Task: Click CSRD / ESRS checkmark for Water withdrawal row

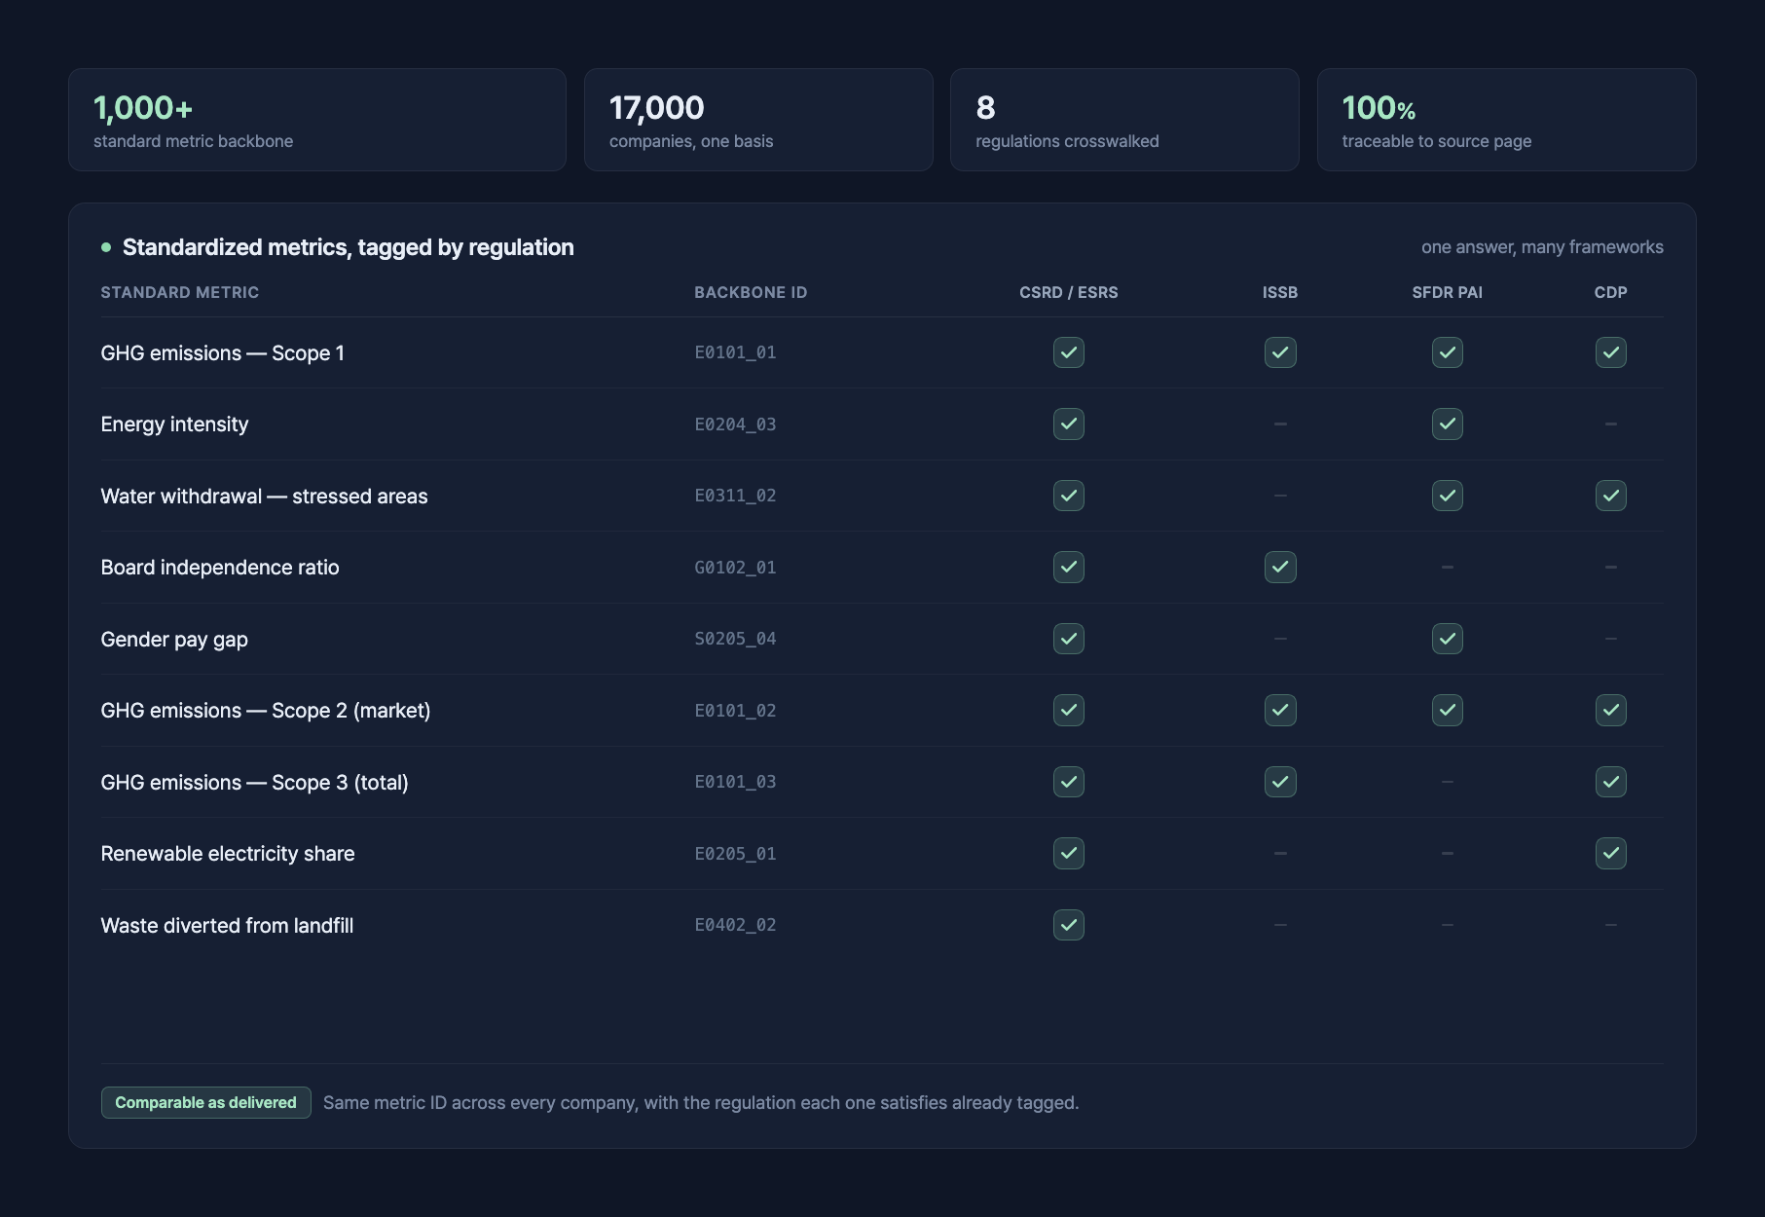Action: (1069, 496)
